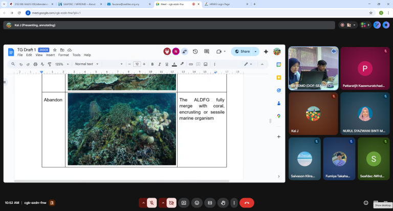Open the Contacts side panel icon
393x211 pixels.
[x=279, y=103]
